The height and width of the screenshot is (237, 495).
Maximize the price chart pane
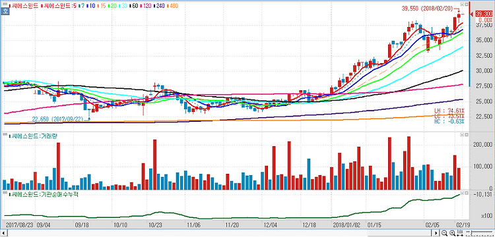466,5
